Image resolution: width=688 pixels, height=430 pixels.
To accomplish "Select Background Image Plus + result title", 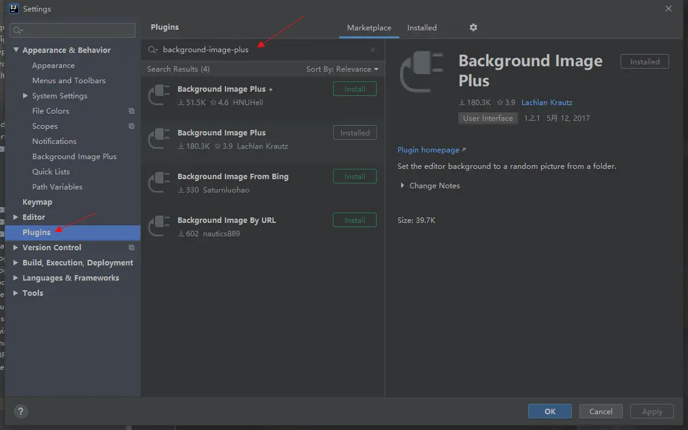I will [225, 89].
